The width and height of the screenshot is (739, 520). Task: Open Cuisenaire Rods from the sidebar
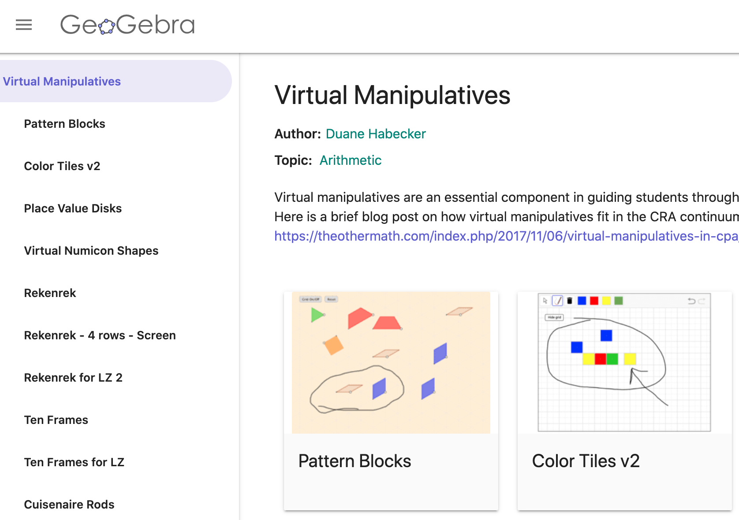(69, 504)
